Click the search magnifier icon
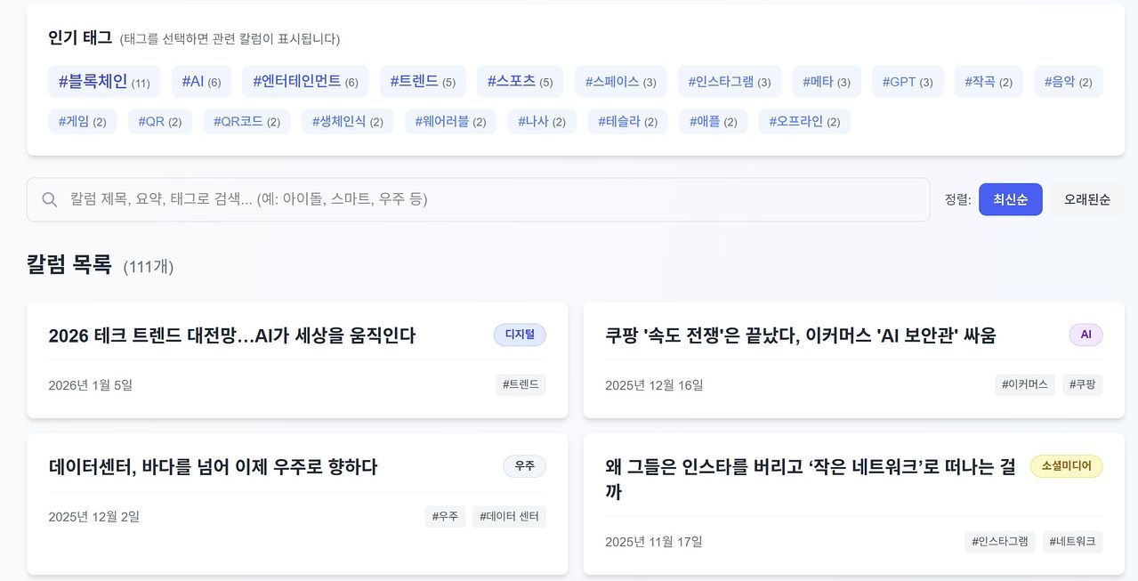 coord(50,199)
